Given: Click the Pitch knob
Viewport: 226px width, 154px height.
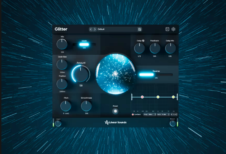Looking at the screenshot, I should [x=66, y=106].
